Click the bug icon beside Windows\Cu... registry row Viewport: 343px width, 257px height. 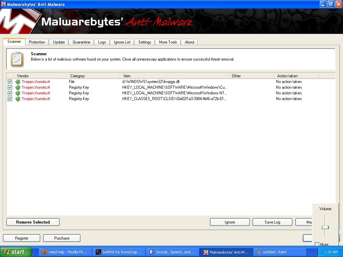click(x=18, y=87)
